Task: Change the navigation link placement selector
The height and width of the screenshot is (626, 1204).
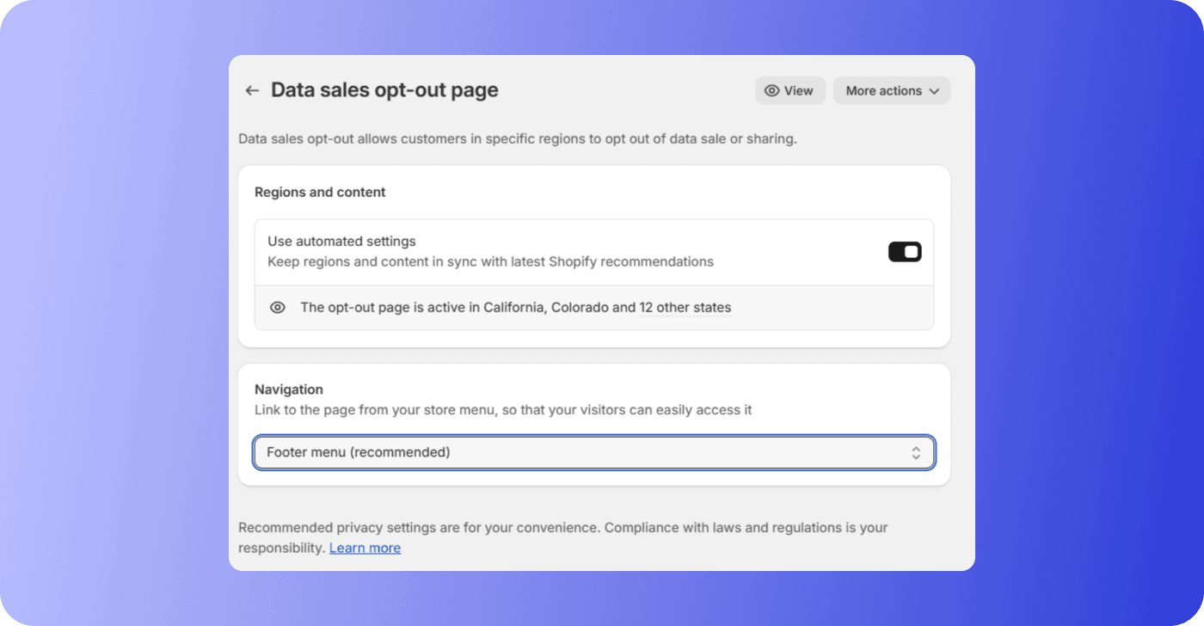Action: 593,452
